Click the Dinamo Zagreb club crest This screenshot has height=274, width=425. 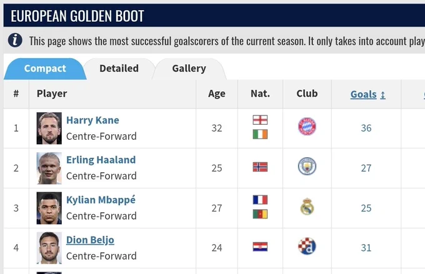tap(307, 246)
